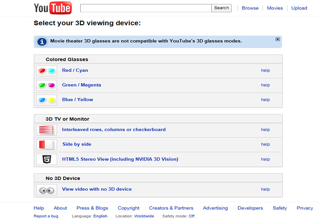Open the Browse menu item

pos(250,8)
